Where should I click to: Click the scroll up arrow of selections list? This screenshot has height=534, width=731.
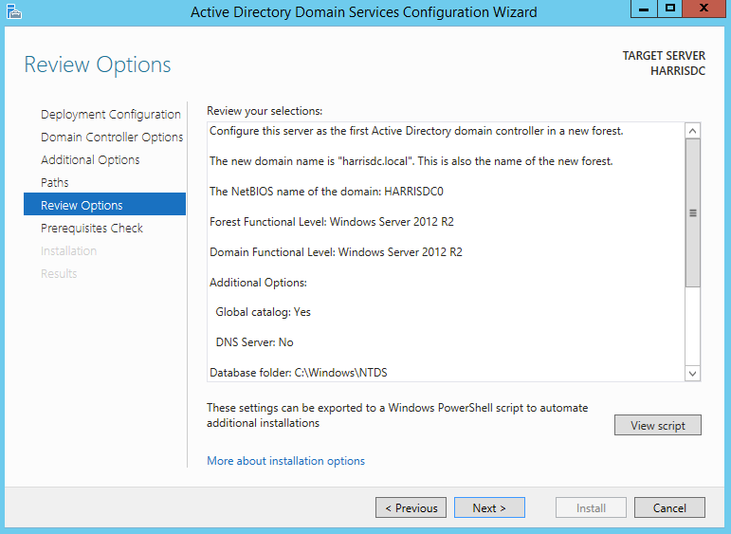click(x=692, y=131)
